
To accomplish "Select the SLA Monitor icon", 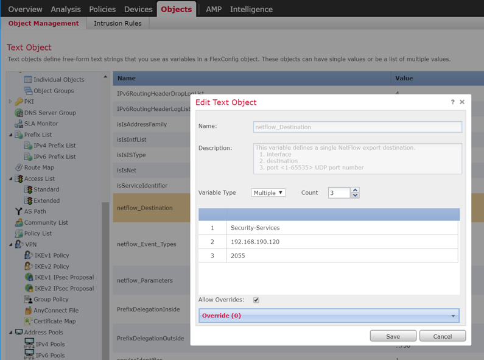I will [x=19, y=124].
